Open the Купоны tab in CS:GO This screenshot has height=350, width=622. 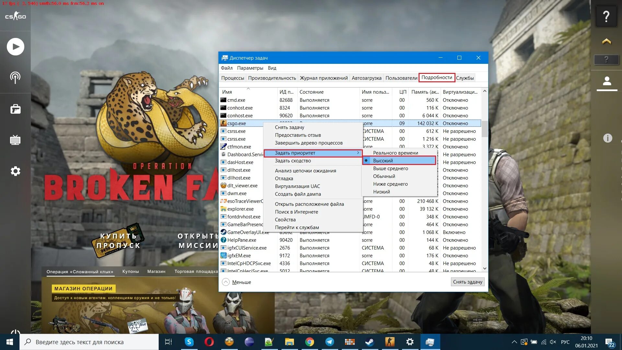(131, 271)
